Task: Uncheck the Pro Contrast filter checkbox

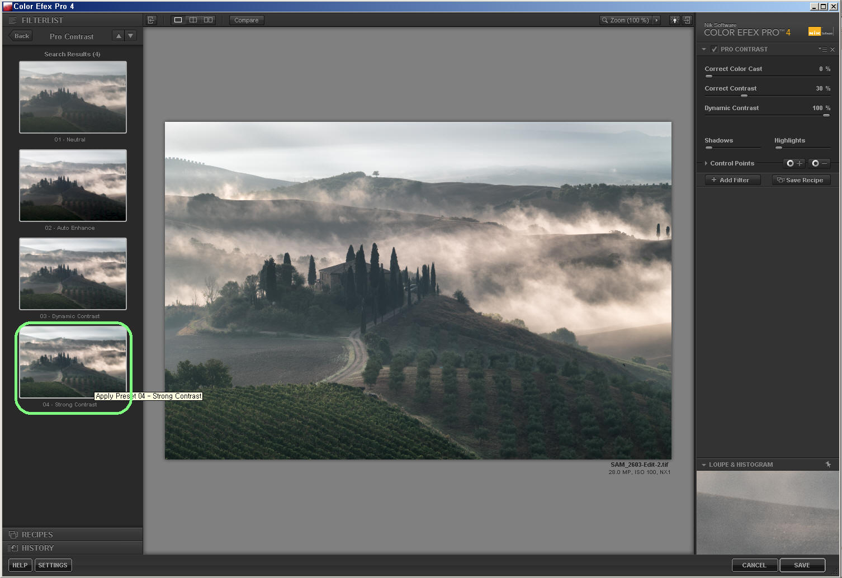Action: coord(714,49)
